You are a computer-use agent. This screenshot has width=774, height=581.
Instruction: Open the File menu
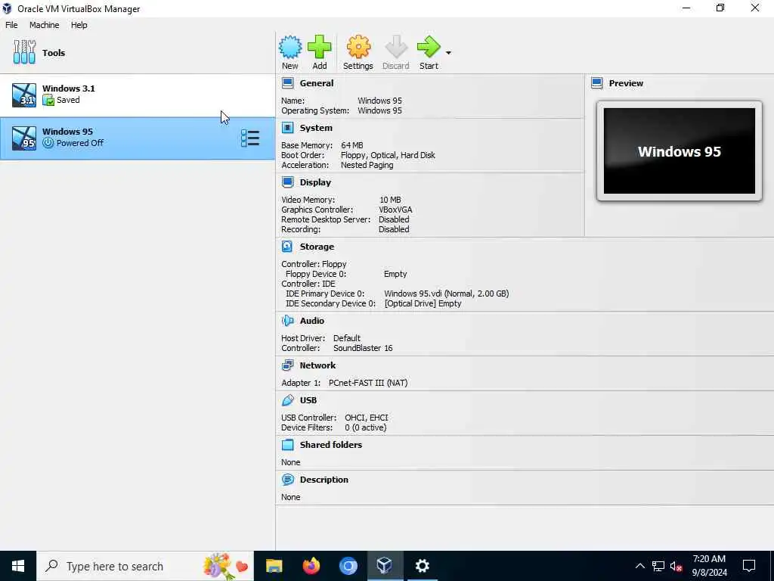11,25
